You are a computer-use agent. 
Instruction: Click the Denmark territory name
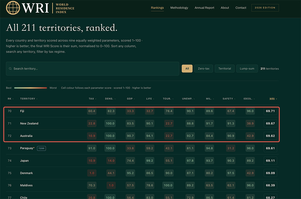[x=26, y=173]
